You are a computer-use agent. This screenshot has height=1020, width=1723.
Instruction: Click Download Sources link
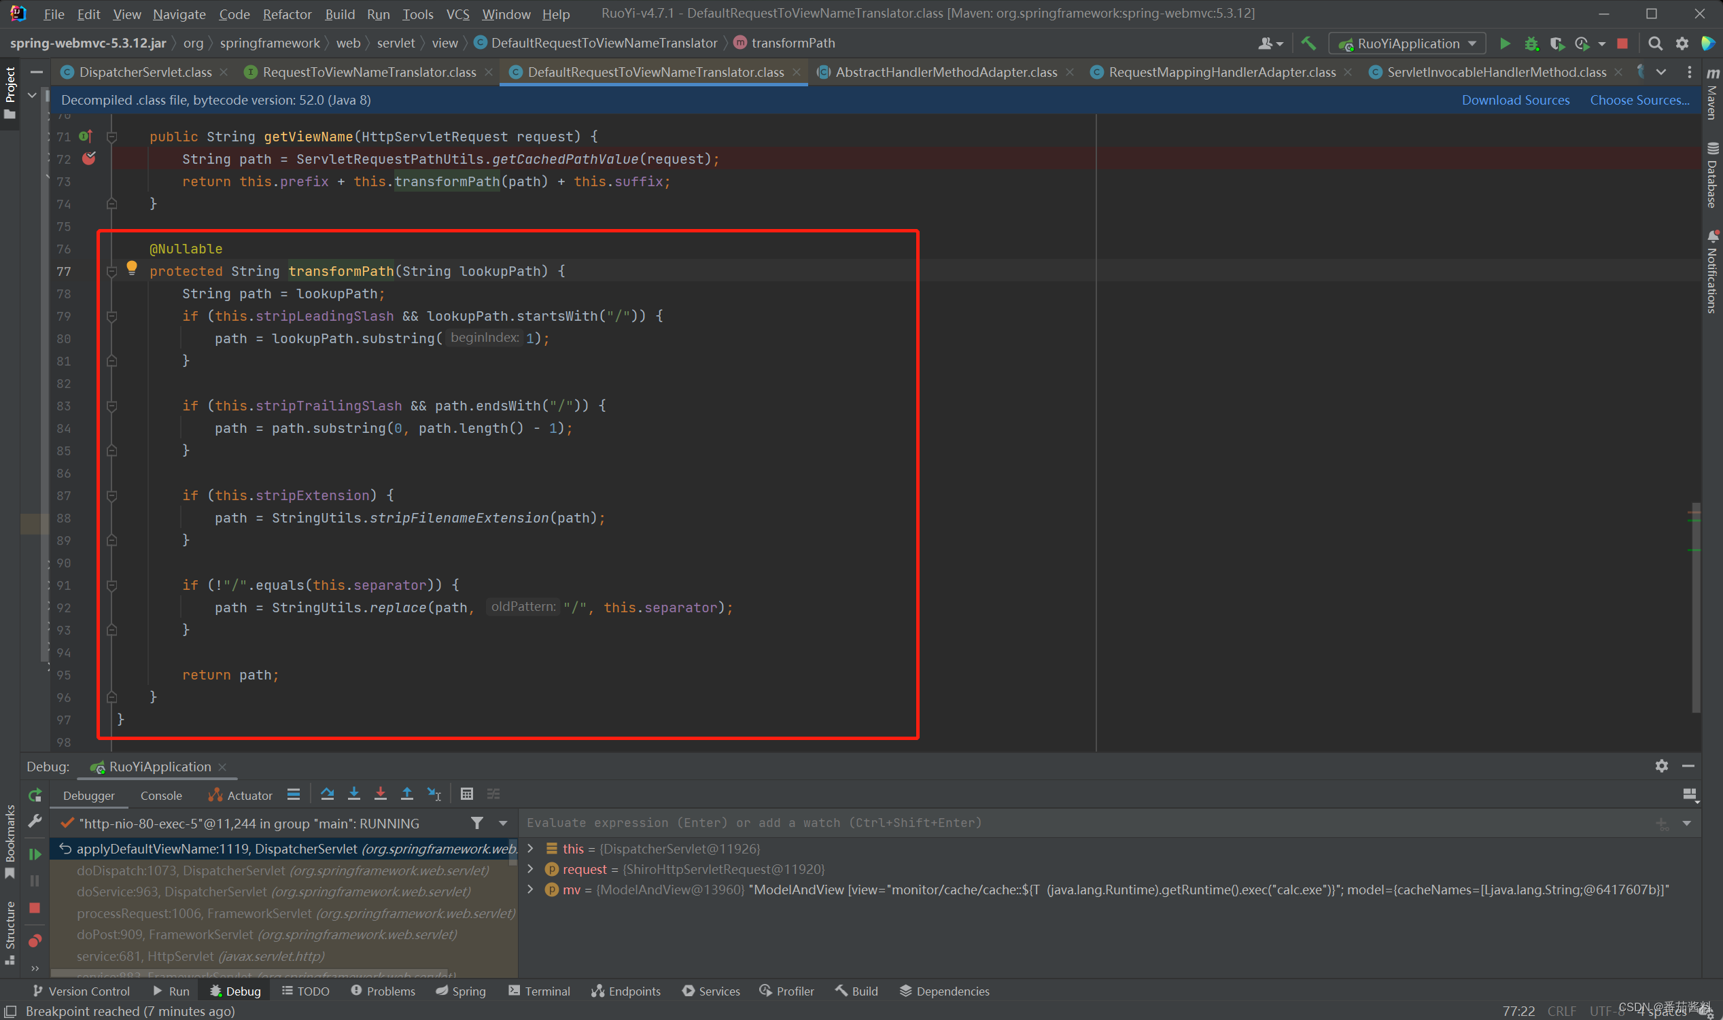coord(1516,101)
